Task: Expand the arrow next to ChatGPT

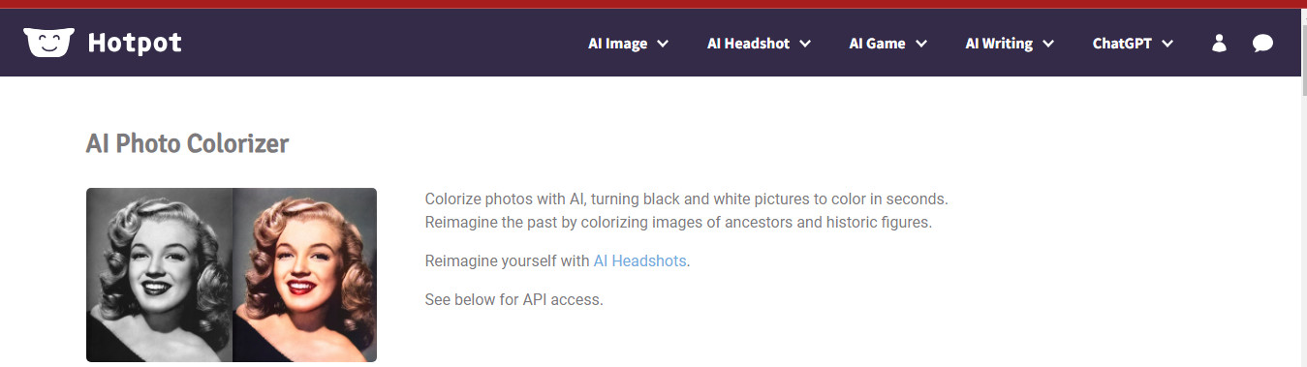Action: [1167, 44]
